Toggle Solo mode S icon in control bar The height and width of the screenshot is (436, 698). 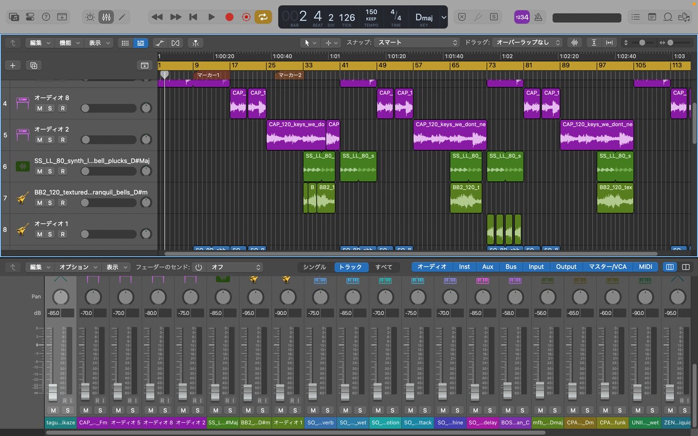[x=494, y=17]
